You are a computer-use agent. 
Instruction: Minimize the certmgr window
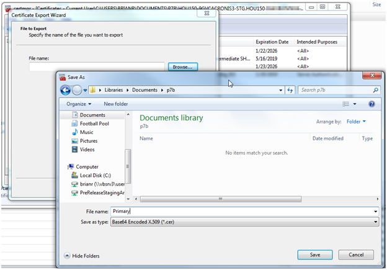coord(311,7)
